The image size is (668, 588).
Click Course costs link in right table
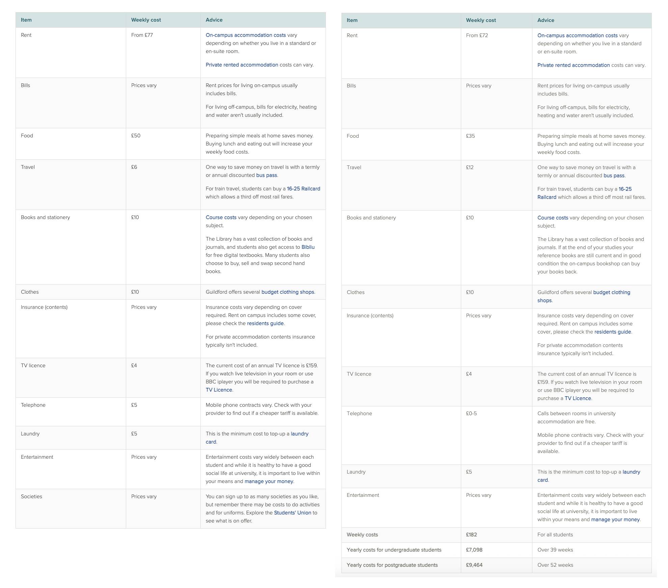coord(553,218)
